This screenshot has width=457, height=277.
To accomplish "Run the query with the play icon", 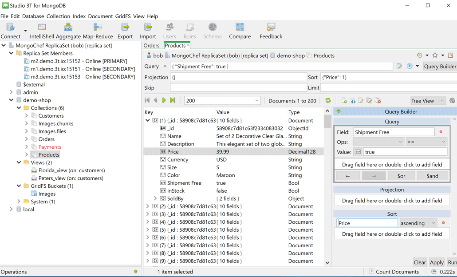I will coord(410,66).
